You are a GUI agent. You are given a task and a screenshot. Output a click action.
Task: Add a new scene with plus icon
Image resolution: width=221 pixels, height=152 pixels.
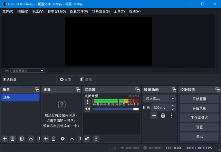[x=5, y=139]
